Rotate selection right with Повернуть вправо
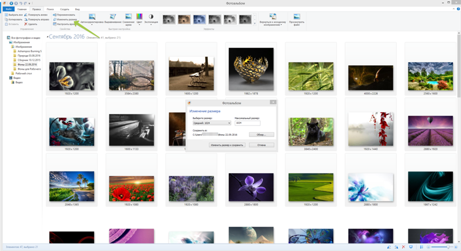 (x=37, y=20)
